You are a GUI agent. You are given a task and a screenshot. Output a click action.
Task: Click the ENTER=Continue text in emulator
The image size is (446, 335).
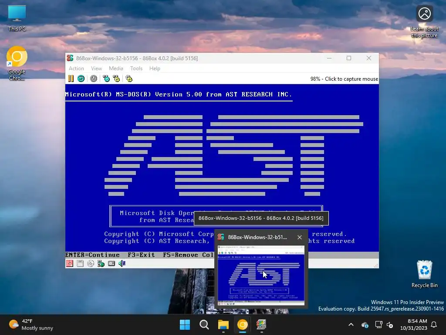pyautogui.click(x=92, y=255)
